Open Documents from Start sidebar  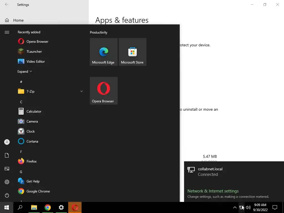pos(7,155)
